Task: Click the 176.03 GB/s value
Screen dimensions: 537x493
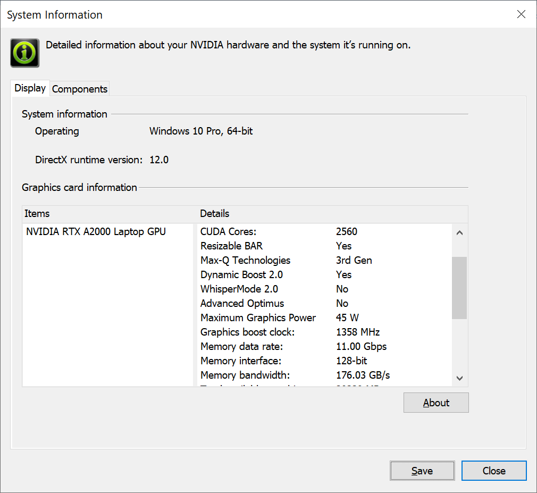Action: [363, 375]
